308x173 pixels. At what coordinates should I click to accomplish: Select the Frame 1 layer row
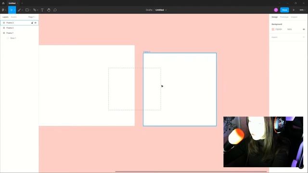pos(19,33)
